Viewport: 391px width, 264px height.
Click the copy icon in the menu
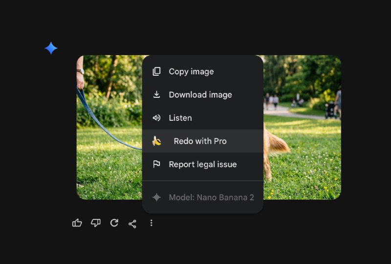coord(156,71)
